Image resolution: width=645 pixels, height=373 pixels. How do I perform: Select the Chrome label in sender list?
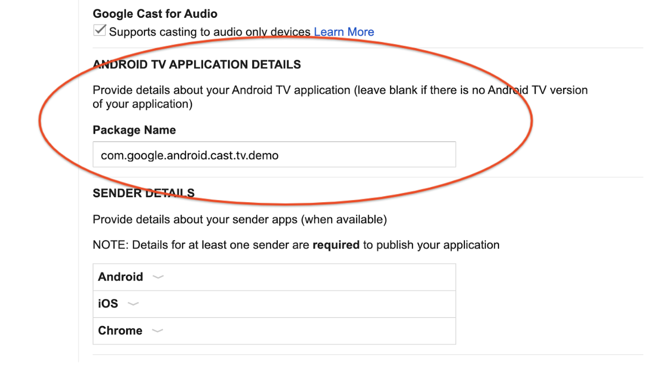pos(121,331)
